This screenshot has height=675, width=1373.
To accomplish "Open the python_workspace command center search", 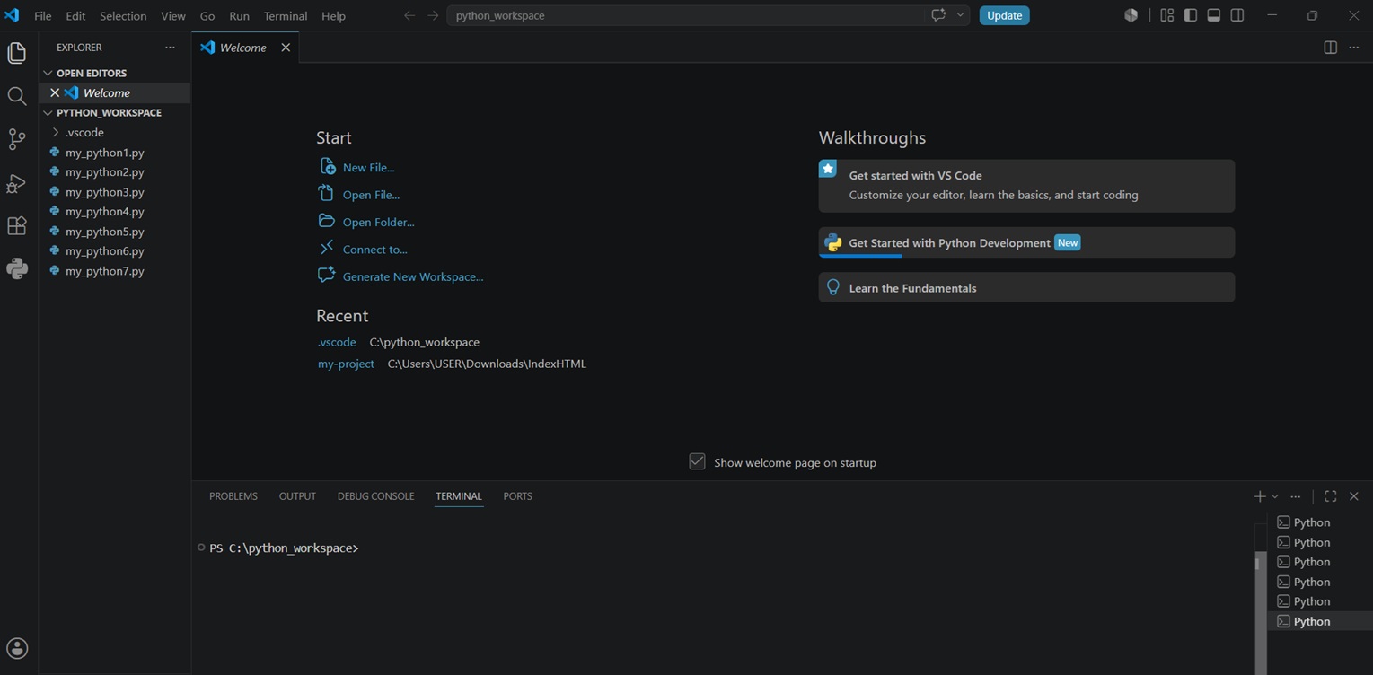I will pos(688,15).
